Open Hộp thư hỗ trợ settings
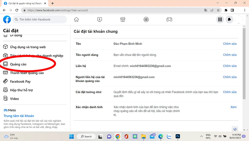 click(21, 90)
